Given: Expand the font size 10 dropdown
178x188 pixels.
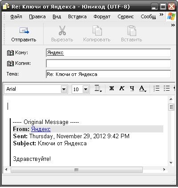Looking at the screenshot, I should (x=86, y=89).
